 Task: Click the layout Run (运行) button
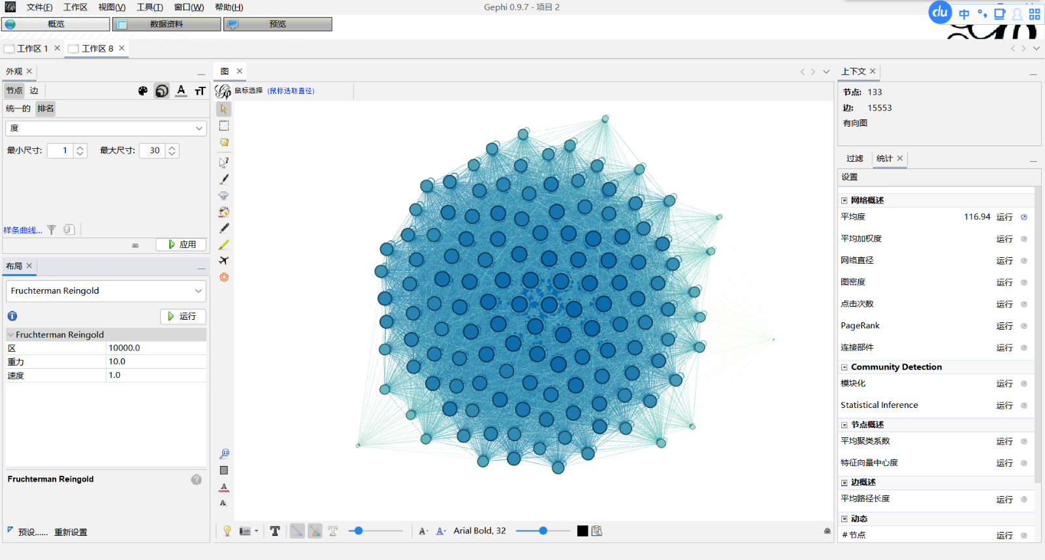pyautogui.click(x=183, y=316)
